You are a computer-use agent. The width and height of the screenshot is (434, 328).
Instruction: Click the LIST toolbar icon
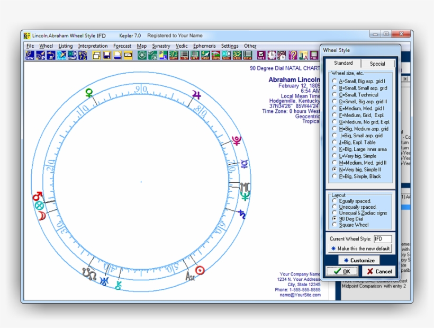tap(184, 55)
